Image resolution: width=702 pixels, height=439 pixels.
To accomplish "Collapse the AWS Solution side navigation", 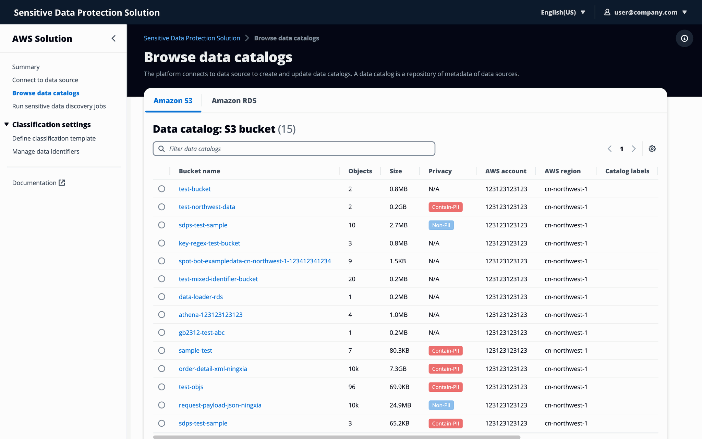I will pyautogui.click(x=113, y=38).
